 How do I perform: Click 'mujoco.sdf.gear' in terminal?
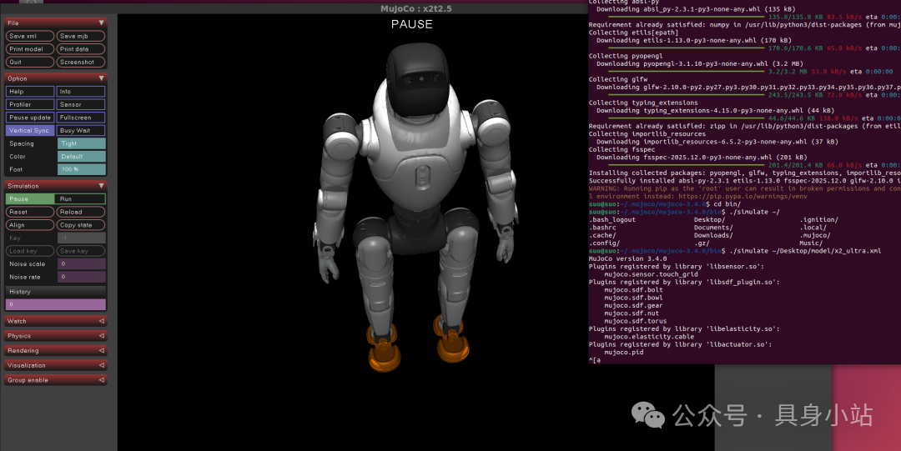633,306
